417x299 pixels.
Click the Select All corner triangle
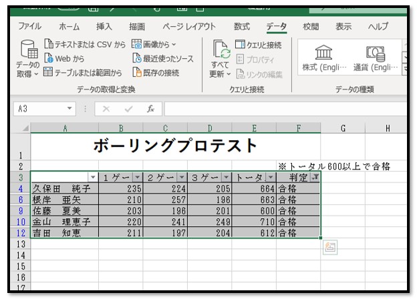tap(25, 128)
